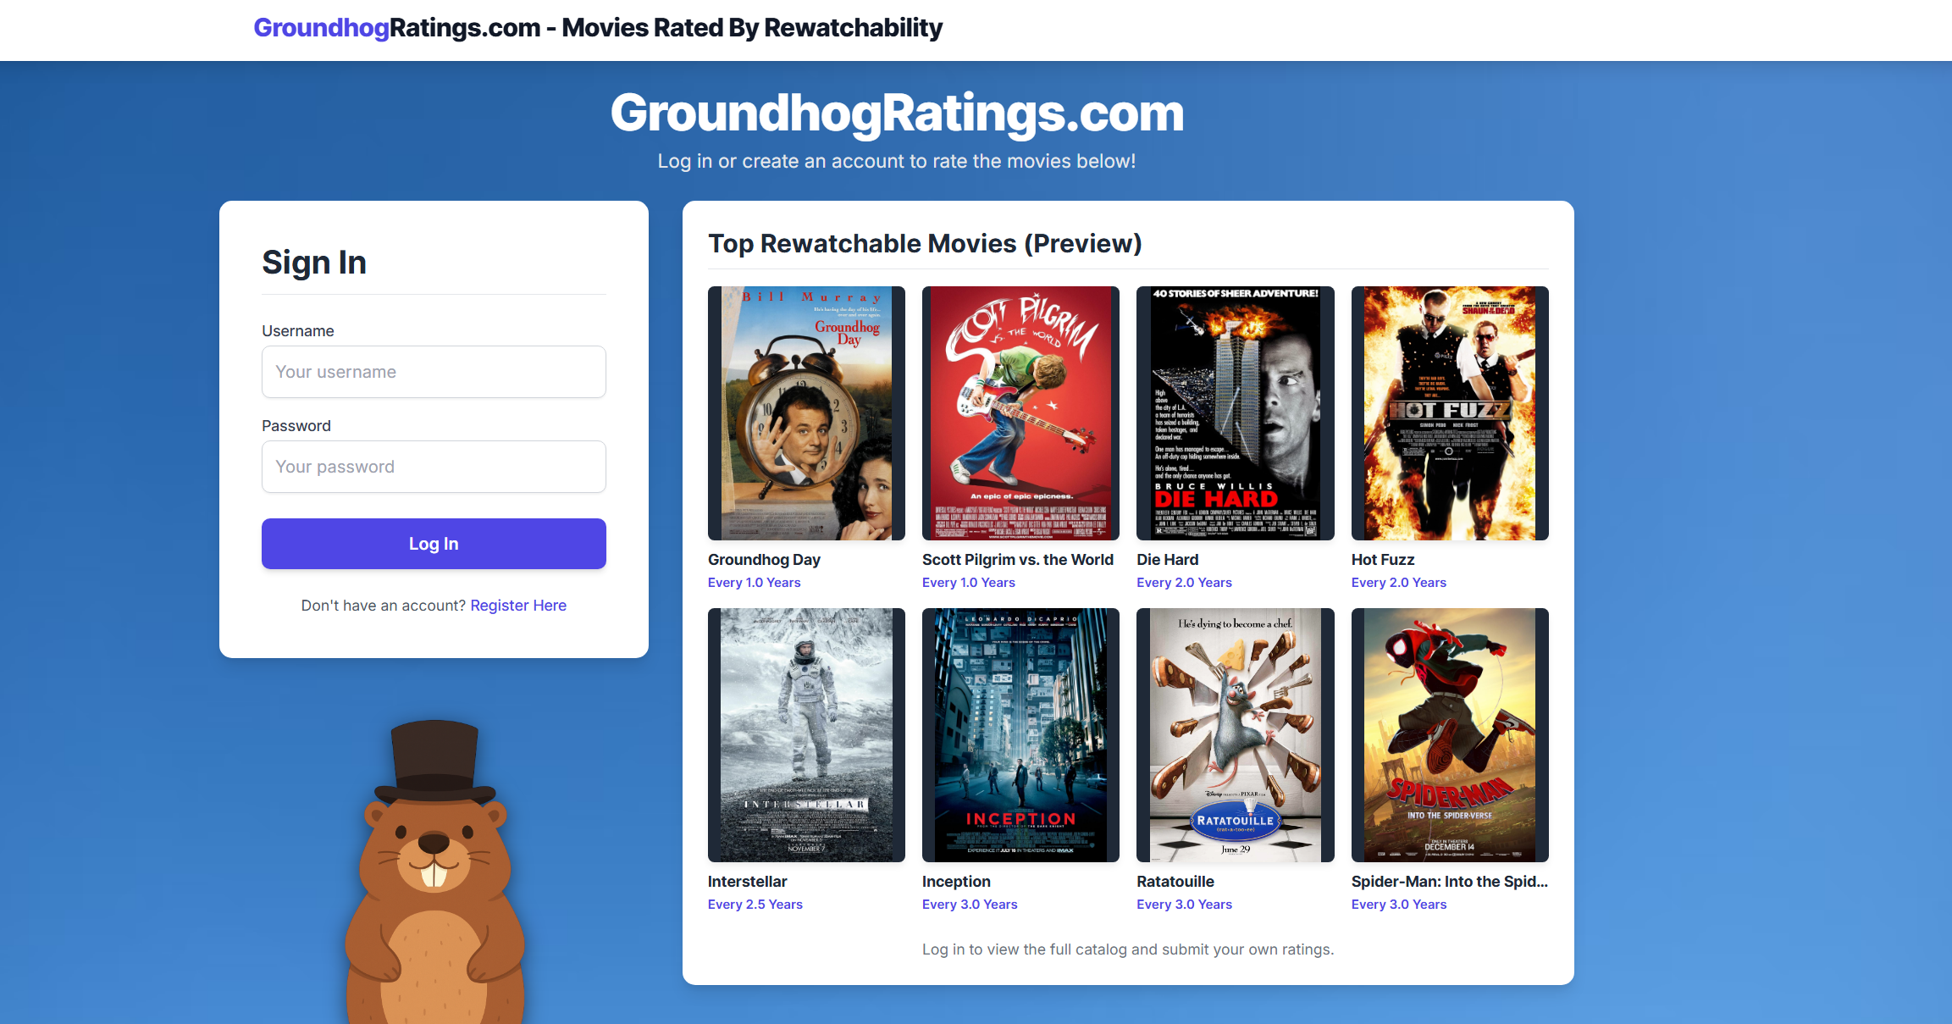Select the Groundhog Day movie poster
This screenshot has width=1952, height=1024.
pyautogui.click(x=806, y=413)
